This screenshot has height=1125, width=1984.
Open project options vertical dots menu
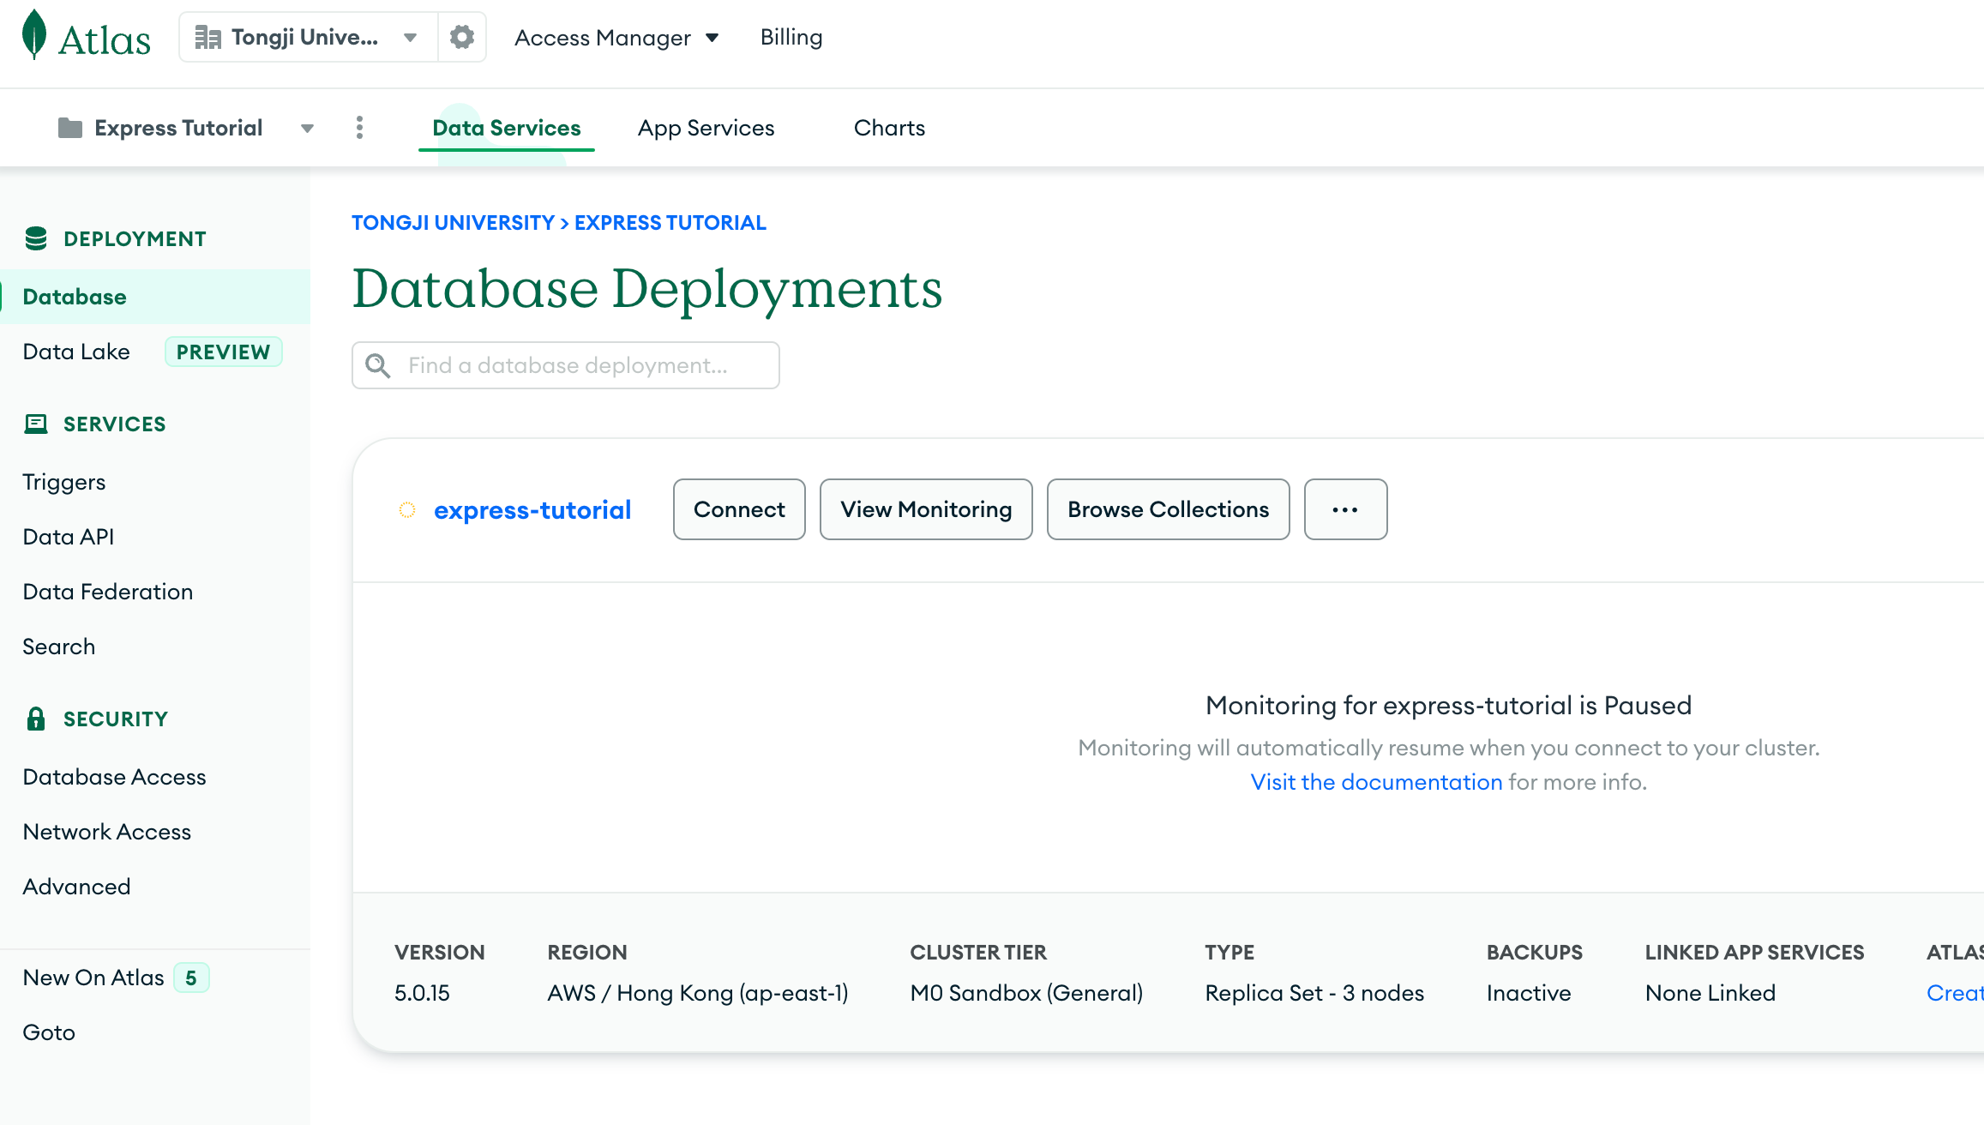point(359,128)
